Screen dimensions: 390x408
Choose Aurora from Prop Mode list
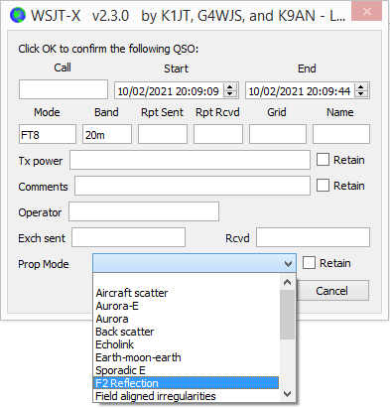coord(187,319)
